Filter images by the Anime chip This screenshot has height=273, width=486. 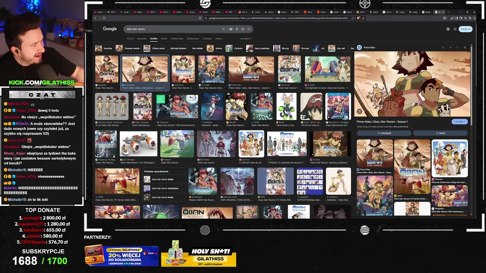click(215, 48)
